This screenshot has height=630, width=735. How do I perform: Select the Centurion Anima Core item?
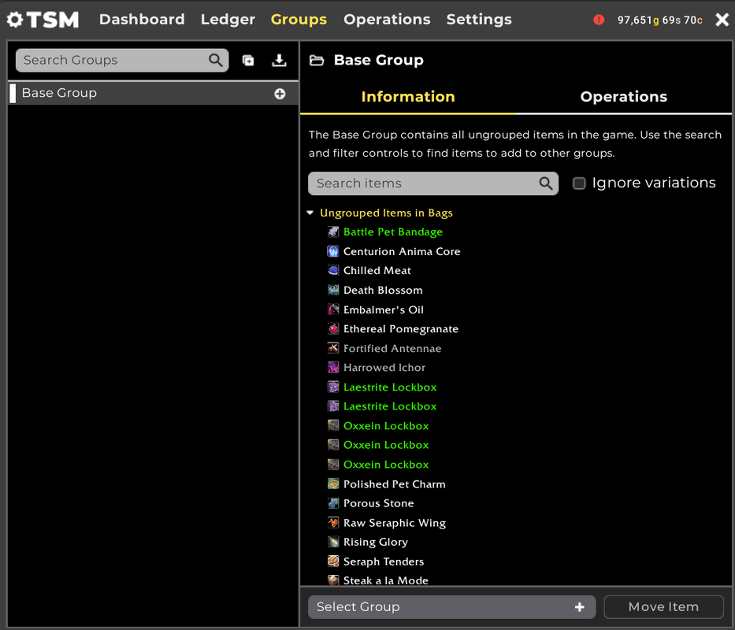point(402,251)
